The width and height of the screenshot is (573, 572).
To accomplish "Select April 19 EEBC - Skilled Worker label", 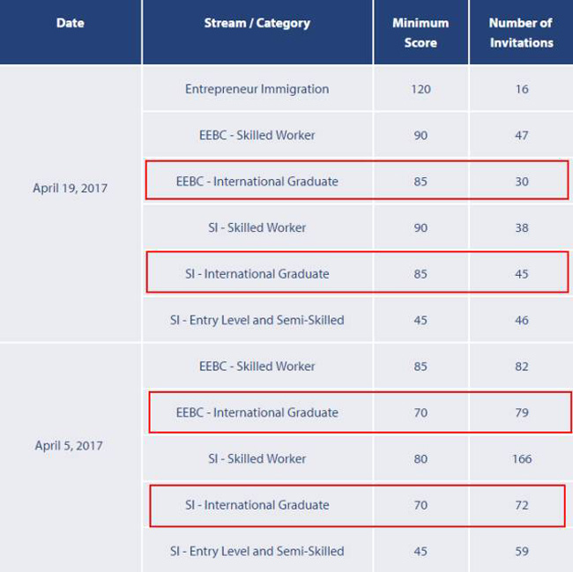I will (257, 136).
